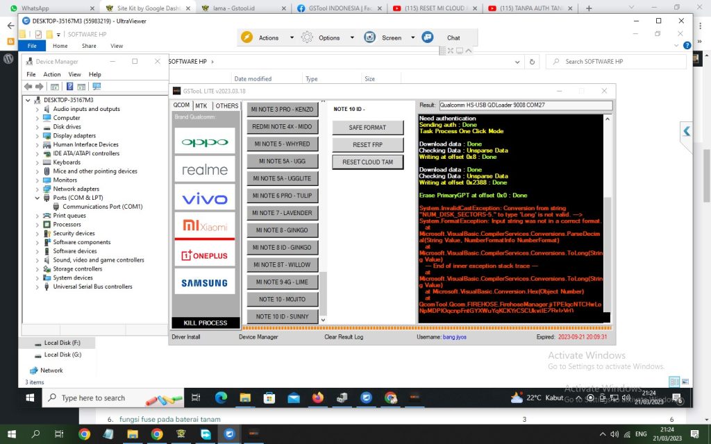Select the Samsung brand logo

tap(205, 283)
